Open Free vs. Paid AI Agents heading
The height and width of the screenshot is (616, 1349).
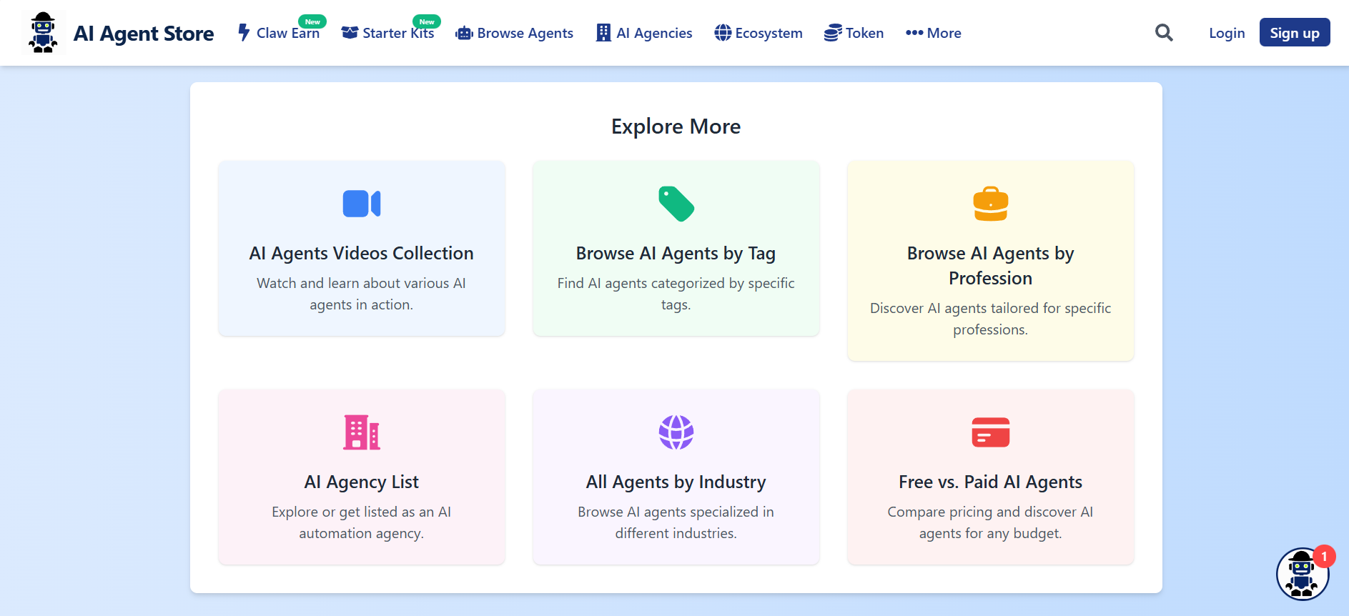tap(990, 482)
